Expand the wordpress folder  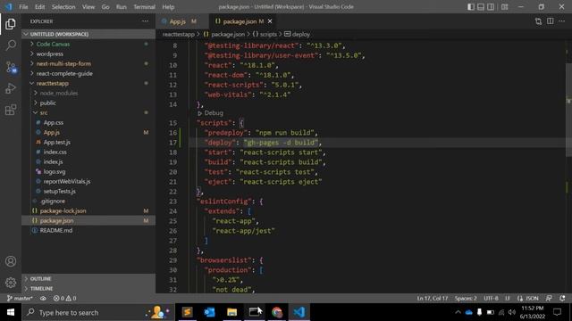point(50,53)
